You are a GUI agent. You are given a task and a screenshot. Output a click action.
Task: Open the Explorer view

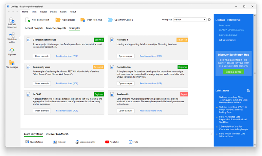tap(12, 52)
